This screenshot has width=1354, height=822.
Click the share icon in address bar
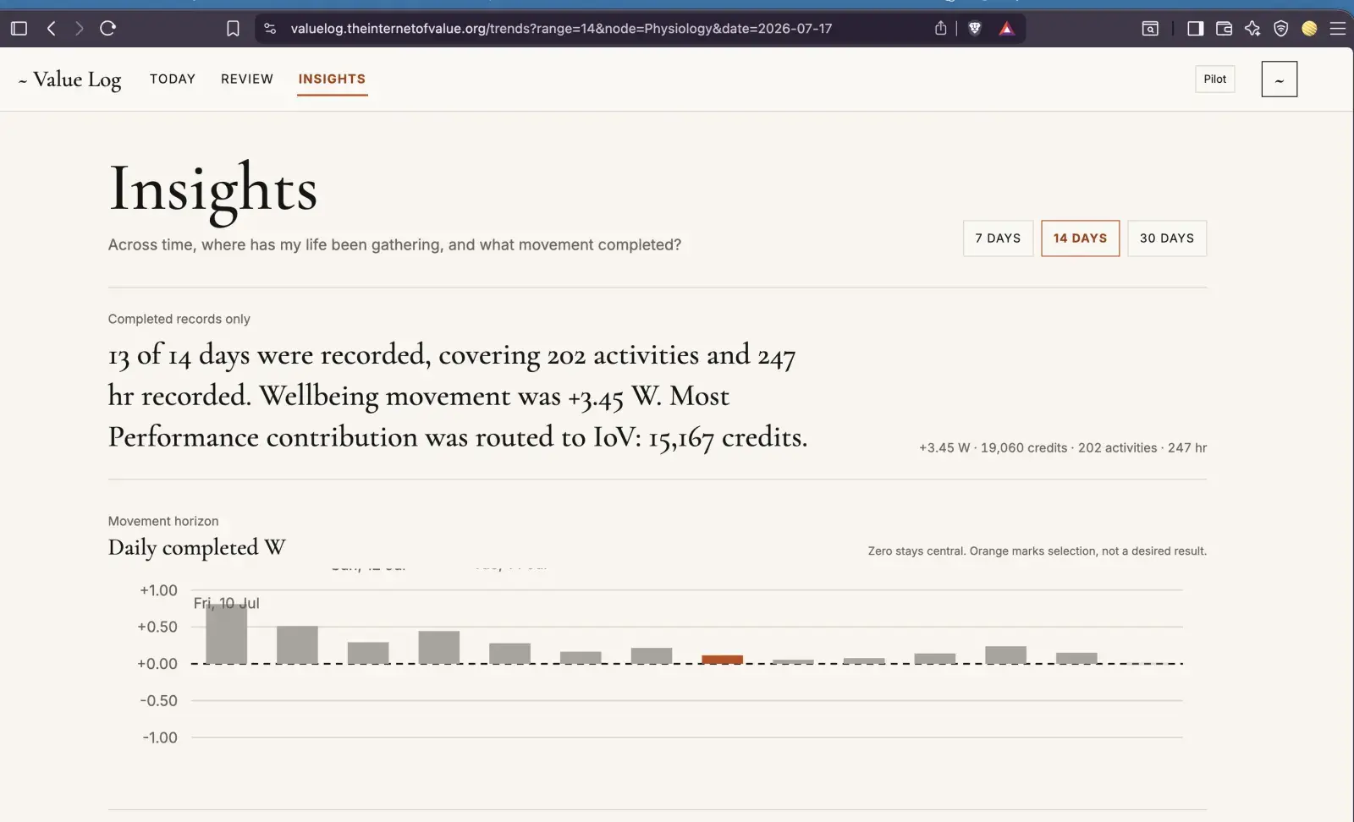tap(940, 28)
